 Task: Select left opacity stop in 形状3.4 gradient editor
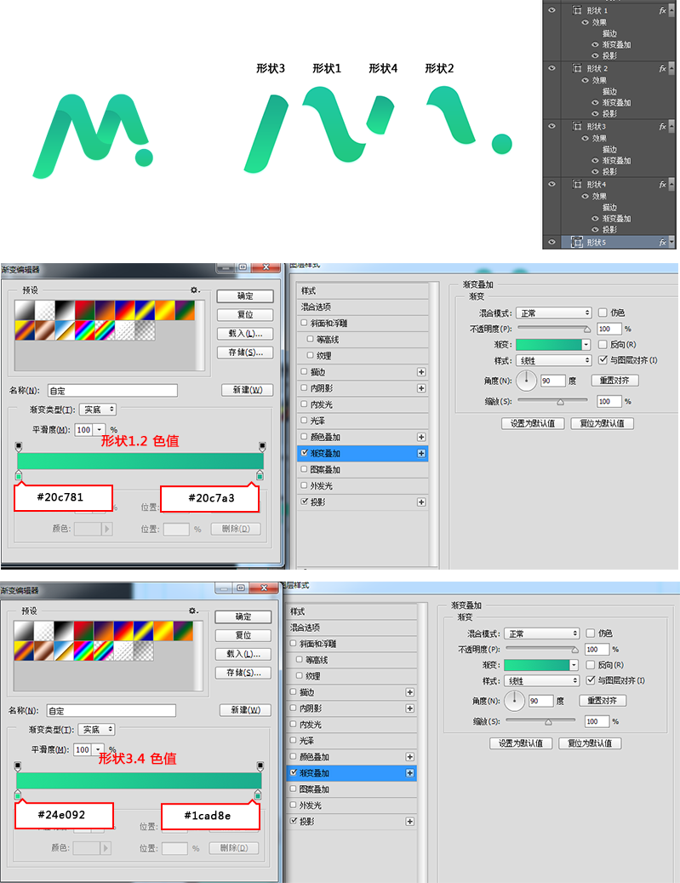point(18,766)
